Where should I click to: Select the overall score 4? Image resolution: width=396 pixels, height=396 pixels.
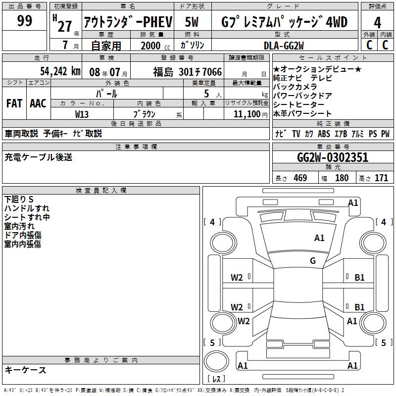377,23
